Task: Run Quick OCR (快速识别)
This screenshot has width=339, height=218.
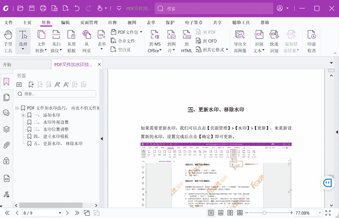Action: point(274,41)
